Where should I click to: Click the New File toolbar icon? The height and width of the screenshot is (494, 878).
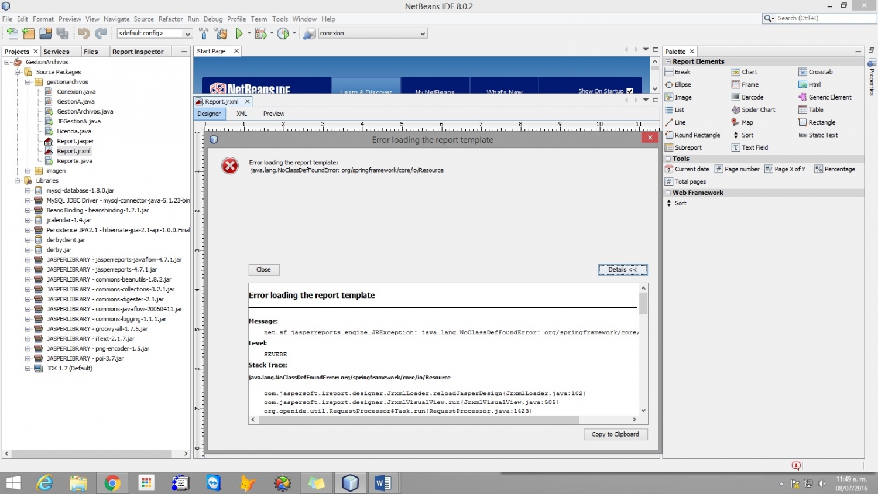pos(12,33)
